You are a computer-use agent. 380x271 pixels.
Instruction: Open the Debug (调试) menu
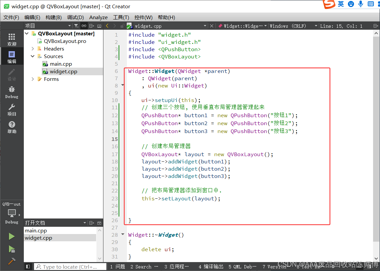pos(75,17)
